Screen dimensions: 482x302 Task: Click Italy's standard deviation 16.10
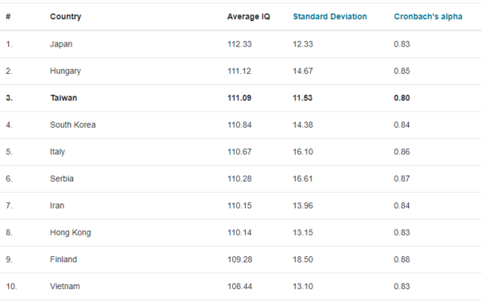coord(303,152)
